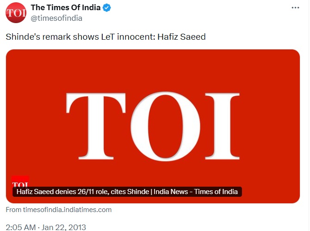Click the small TOI logo on card corner
The width and height of the screenshot is (310, 231).
[x=20, y=182]
